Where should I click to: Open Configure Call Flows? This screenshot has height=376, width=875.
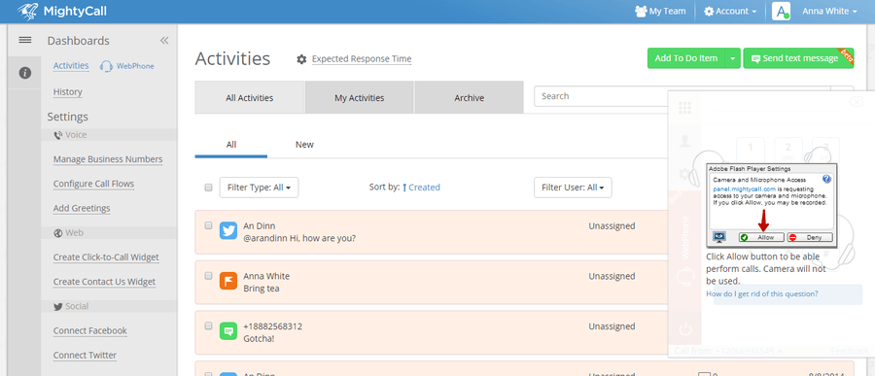pos(93,184)
